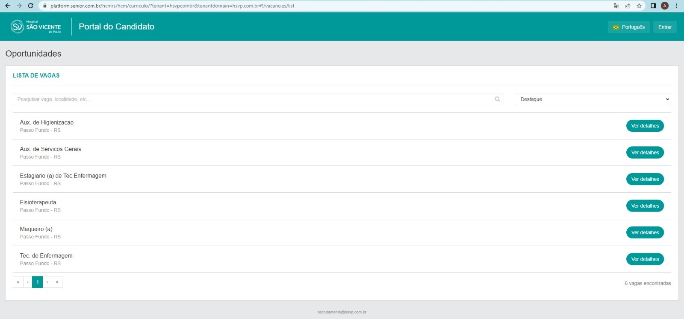View details for Estagiario de Tec.Enfermagem
Image resolution: width=684 pixels, height=319 pixels.
click(x=645, y=179)
